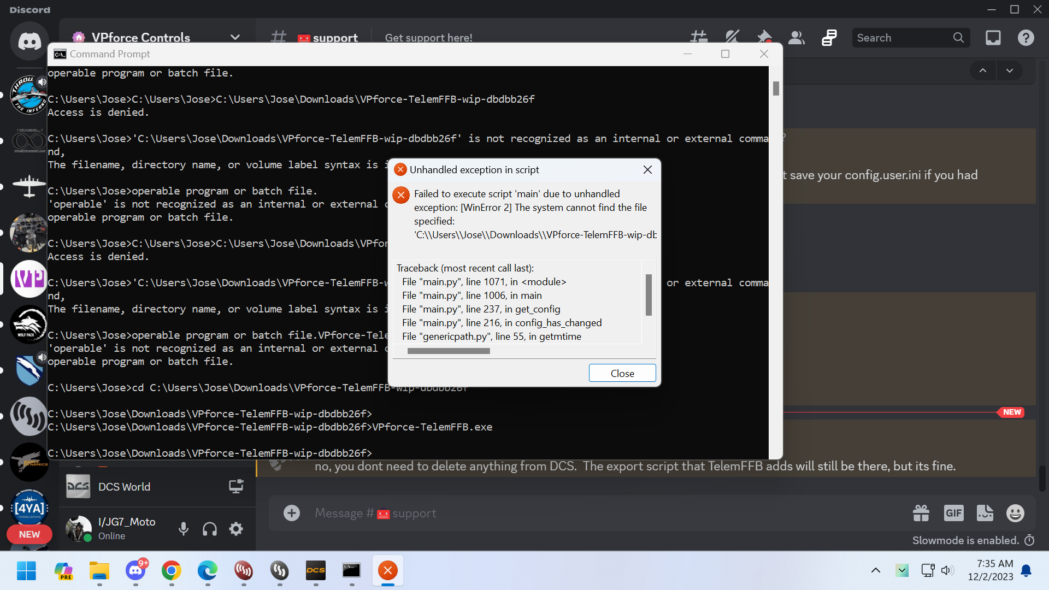This screenshot has width=1049, height=590.
Task: Open Discord inbox icon
Action: click(x=993, y=37)
